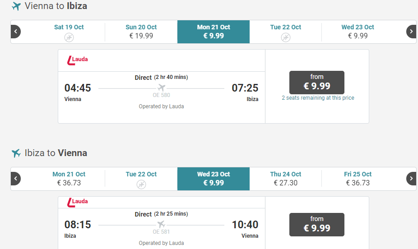418x249 pixels.
Task: Click the no-flight icon under Sat 19 Oct
Action: 69,37
